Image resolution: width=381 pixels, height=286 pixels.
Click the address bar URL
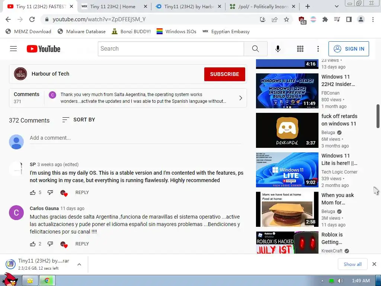tap(99, 19)
